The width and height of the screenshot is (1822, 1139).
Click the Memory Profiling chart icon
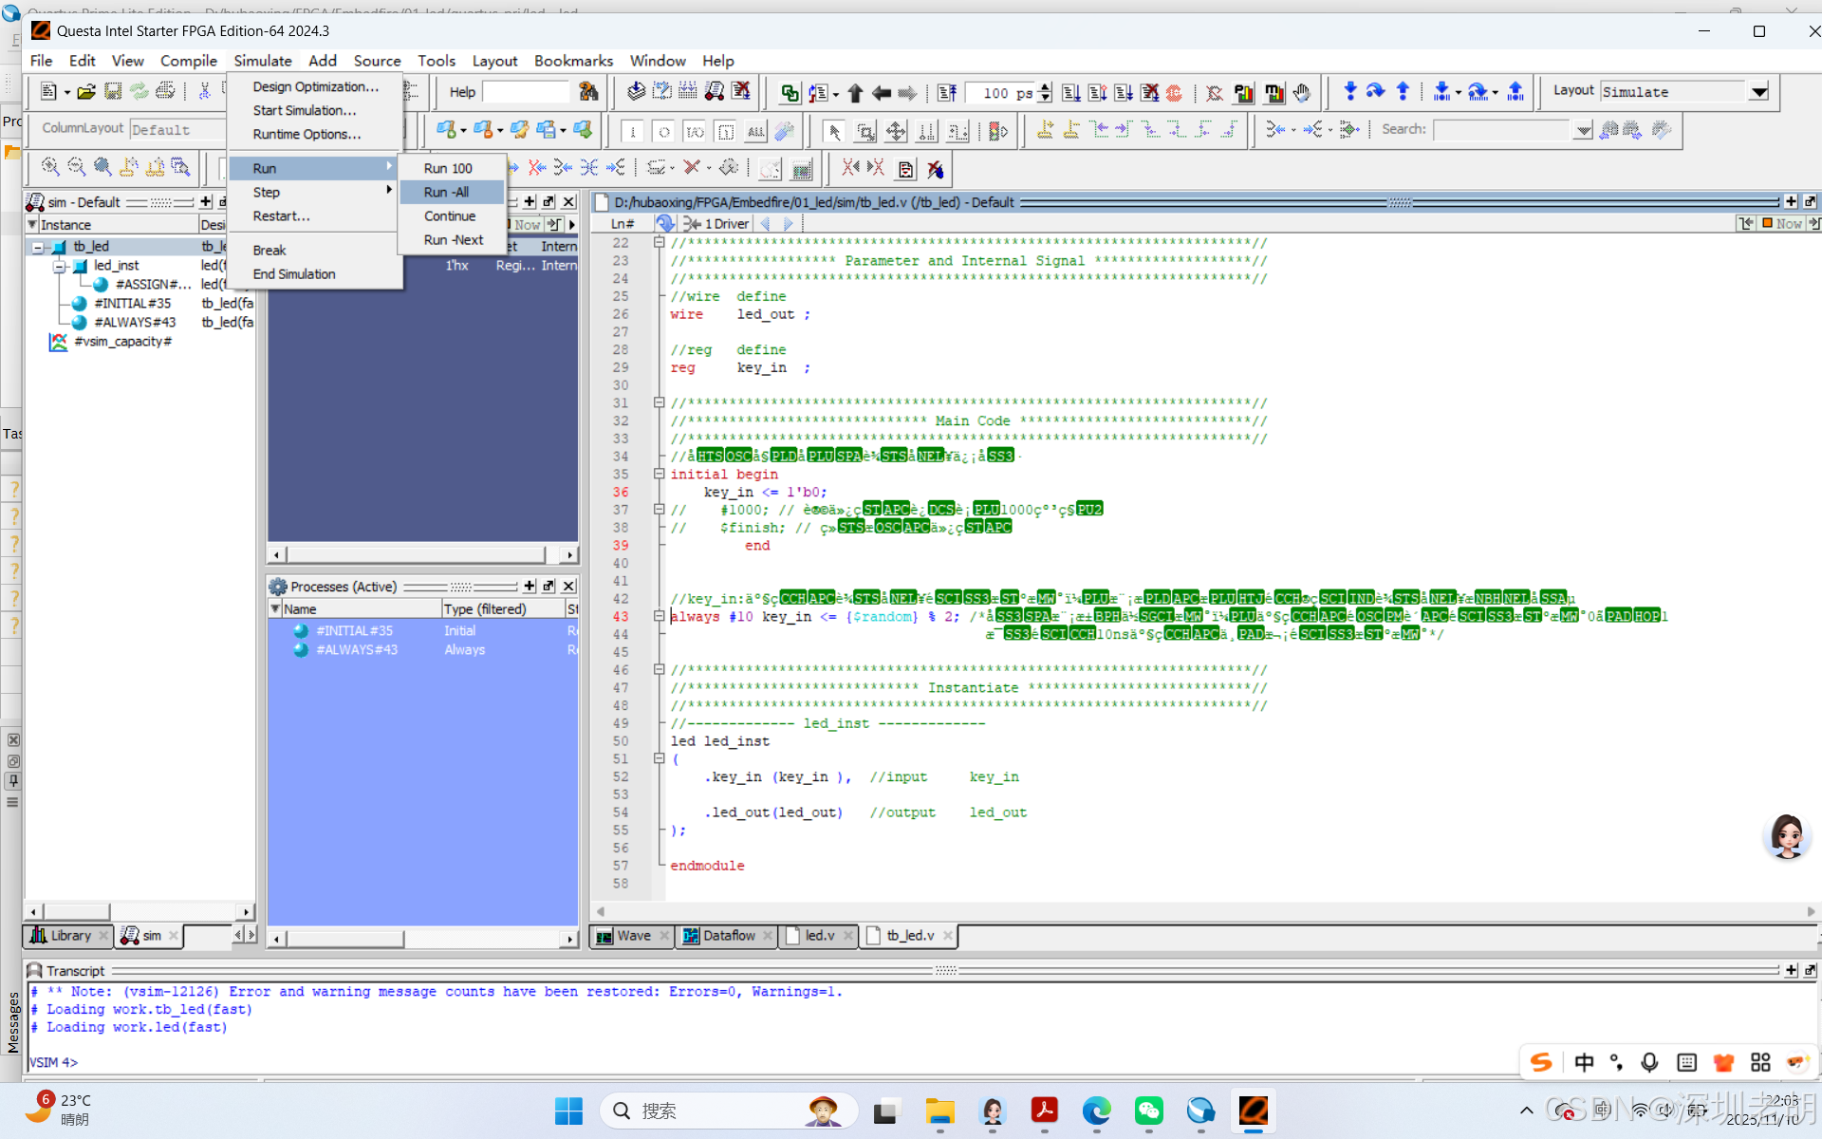click(x=1274, y=93)
